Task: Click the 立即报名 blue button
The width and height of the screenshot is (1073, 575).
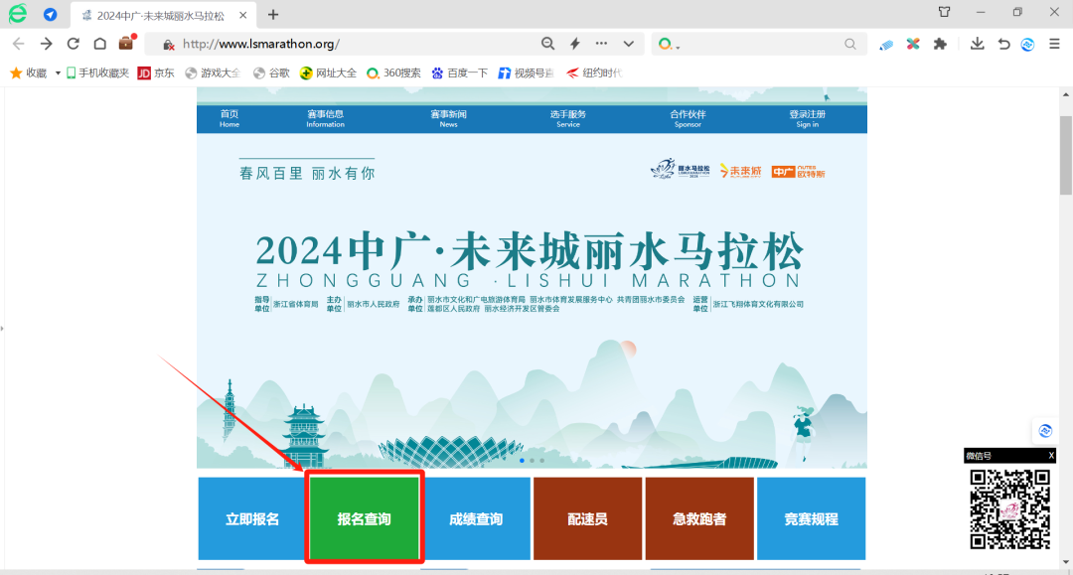Action: tap(252, 518)
